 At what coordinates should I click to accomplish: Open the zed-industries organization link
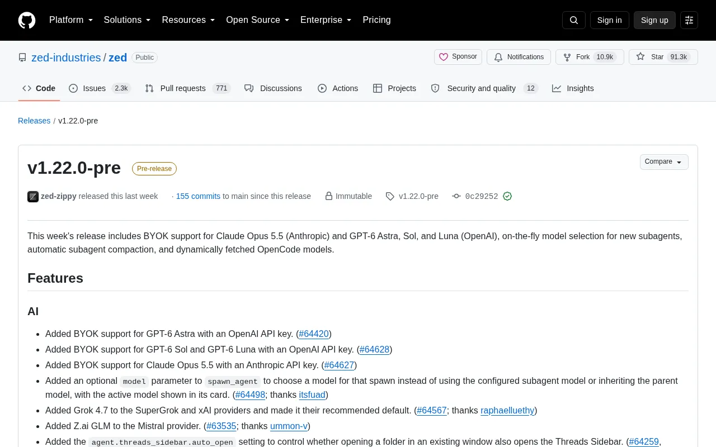click(x=66, y=58)
